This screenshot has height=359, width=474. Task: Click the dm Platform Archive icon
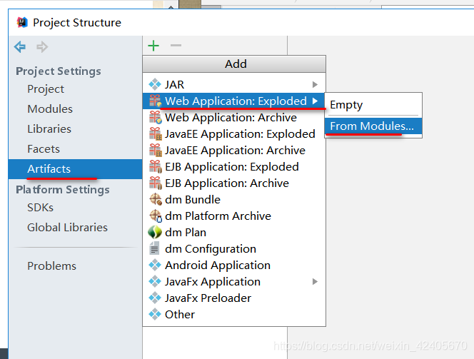(x=156, y=216)
